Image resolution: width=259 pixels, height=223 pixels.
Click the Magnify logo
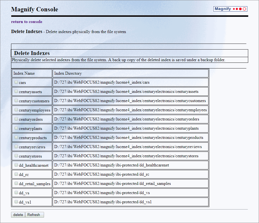230,9
